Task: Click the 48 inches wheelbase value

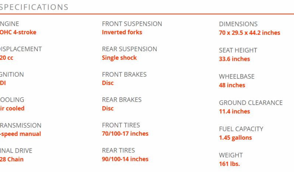Action: (x=232, y=85)
